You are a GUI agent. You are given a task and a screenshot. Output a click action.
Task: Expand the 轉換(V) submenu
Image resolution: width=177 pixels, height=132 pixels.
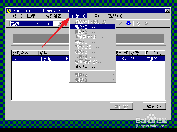(93, 75)
